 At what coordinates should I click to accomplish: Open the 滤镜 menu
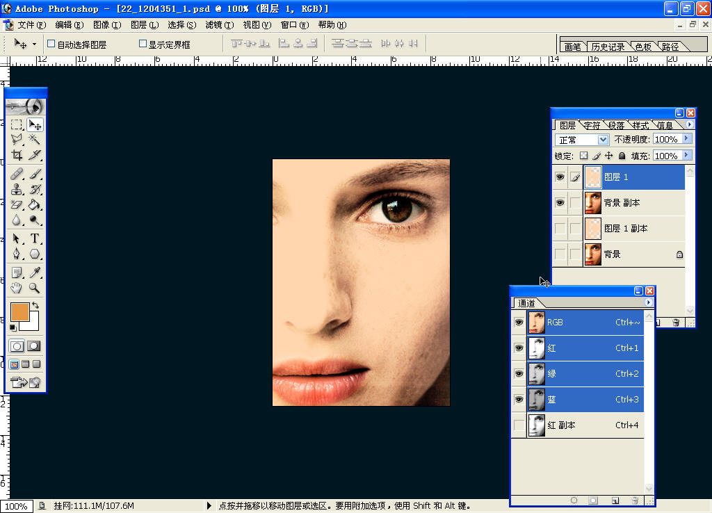(x=220, y=25)
